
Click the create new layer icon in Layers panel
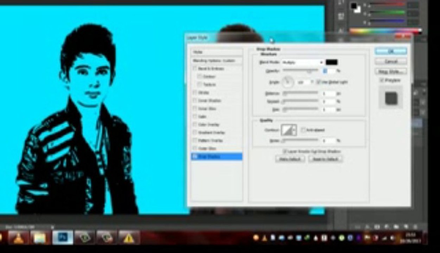(x=406, y=227)
